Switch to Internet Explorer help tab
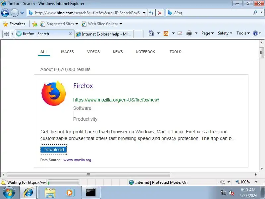This screenshot has width=265, height=199. coord(104,34)
